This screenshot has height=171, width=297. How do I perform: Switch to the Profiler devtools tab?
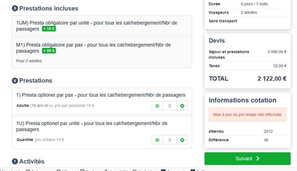click(x=200, y=170)
